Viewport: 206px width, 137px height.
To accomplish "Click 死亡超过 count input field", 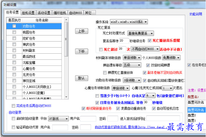I will click(122, 49).
